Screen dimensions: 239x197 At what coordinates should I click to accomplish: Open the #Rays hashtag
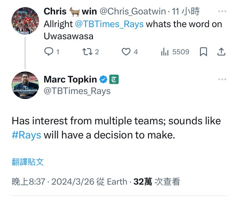click(26, 135)
